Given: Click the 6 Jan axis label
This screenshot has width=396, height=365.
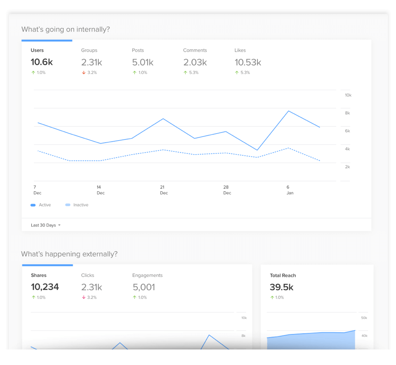Looking at the screenshot, I should click(x=290, y=190).
